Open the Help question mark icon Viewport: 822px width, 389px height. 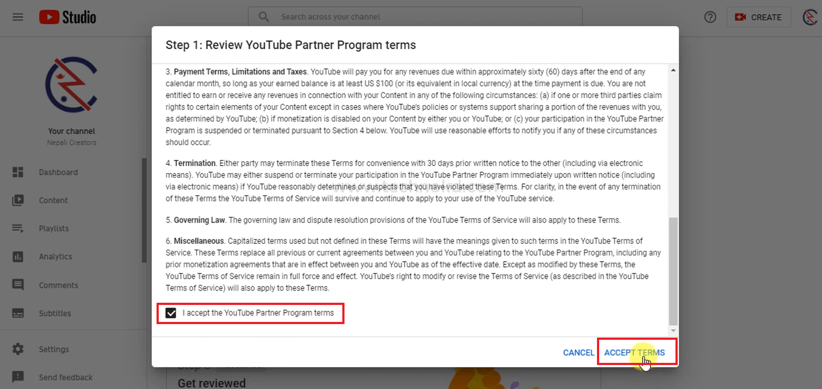tap(710, 17)
